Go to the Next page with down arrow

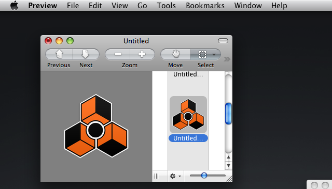(86, 54)
